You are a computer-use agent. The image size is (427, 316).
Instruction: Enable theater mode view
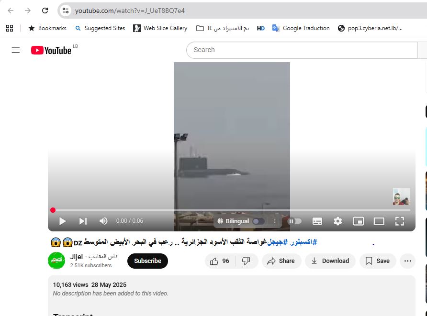click(x=379, y=221)
